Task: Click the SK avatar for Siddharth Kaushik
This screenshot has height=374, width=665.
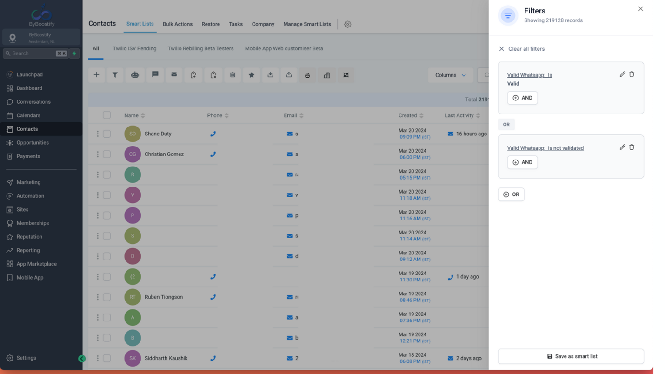Action: point(133,359)
